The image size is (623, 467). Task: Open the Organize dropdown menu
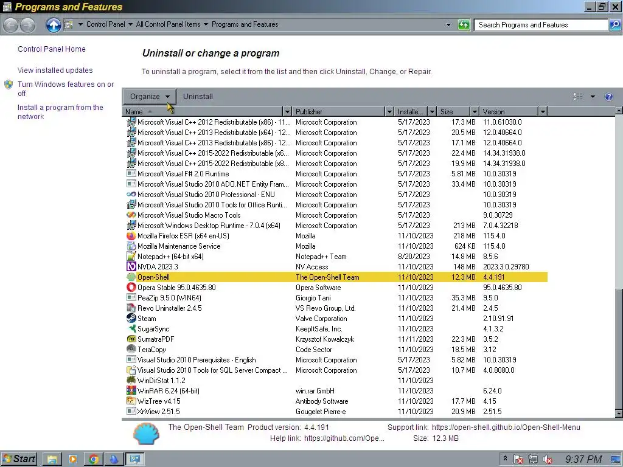[150, 97]
